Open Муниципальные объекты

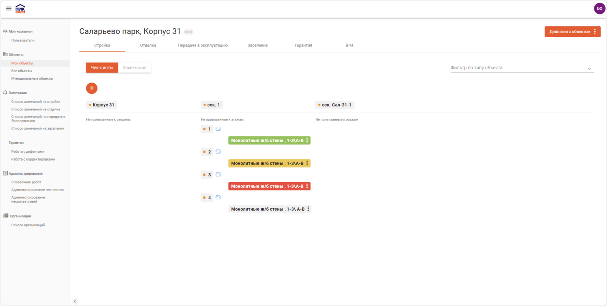[x=32, y=78]
